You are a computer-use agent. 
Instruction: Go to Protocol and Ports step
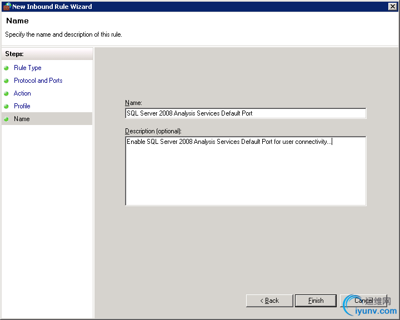[x=38, y=81]
